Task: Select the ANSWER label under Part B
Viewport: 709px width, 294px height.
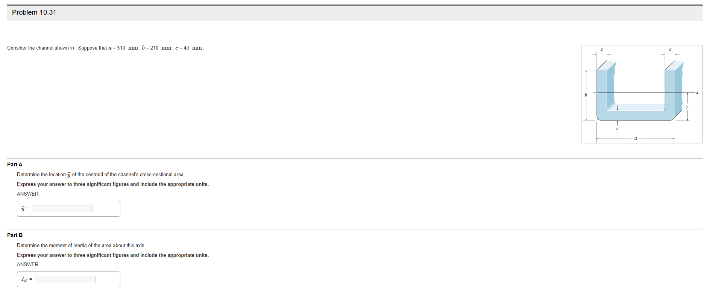Action: coord(28,264)
